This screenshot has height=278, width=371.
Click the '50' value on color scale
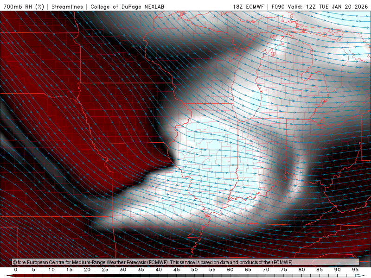pos(194,270)
